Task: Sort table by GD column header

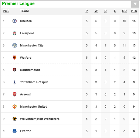Action: [x=124, y=11]
